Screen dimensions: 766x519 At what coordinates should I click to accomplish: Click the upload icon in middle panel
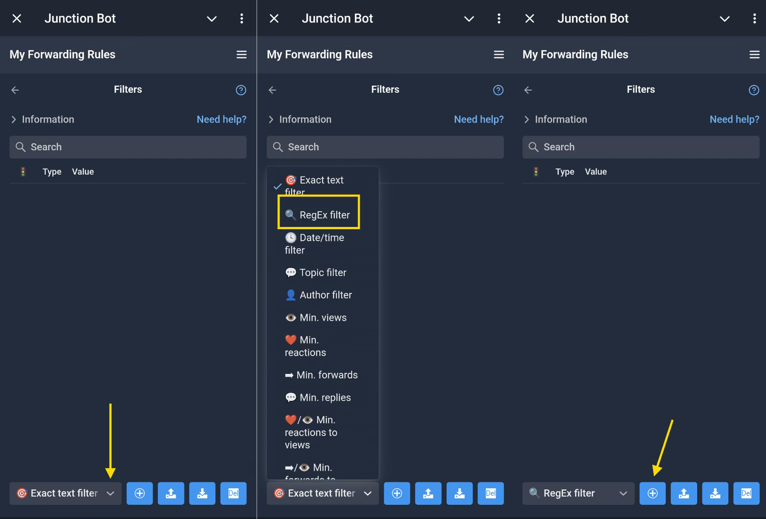tap(428, 493)
